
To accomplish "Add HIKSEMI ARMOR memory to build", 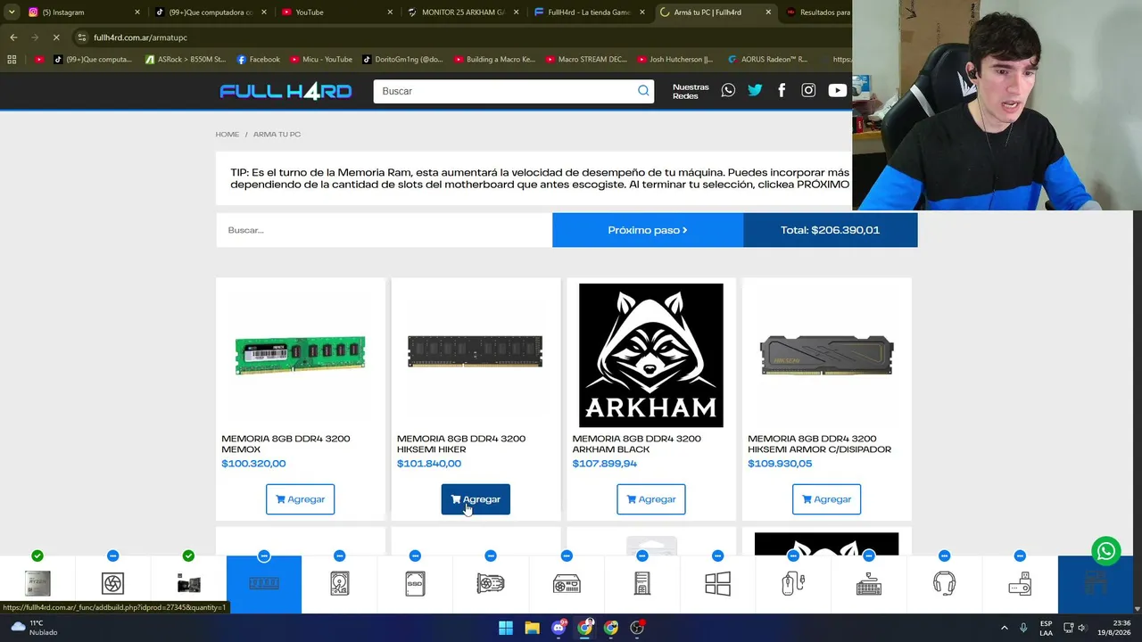I will pos(826,499).
